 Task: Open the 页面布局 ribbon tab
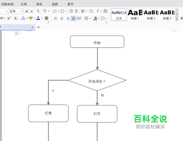pos(7,4)
